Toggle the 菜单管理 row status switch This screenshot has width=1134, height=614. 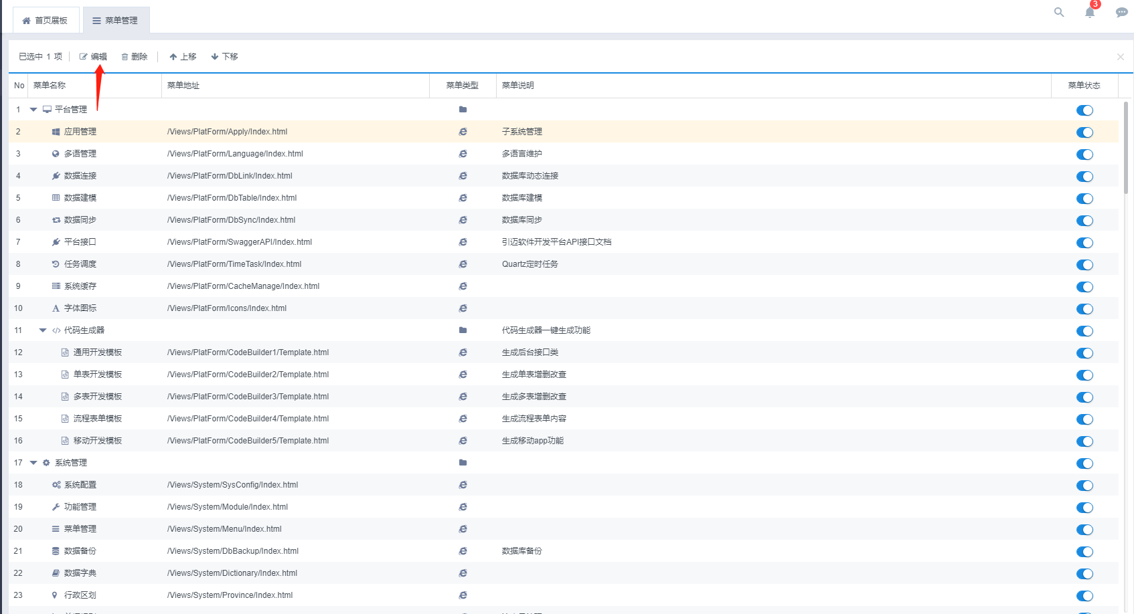point(1084,530)
